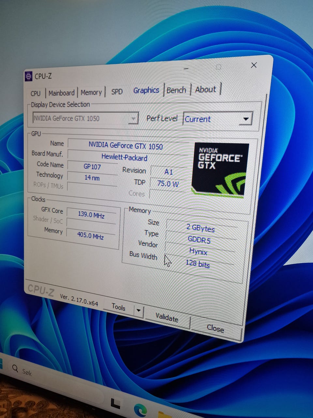This screenshot has width=313, height=418.
Task: Switch to the CPU tab
Action: pyautogui.click(x=36, y=93)
